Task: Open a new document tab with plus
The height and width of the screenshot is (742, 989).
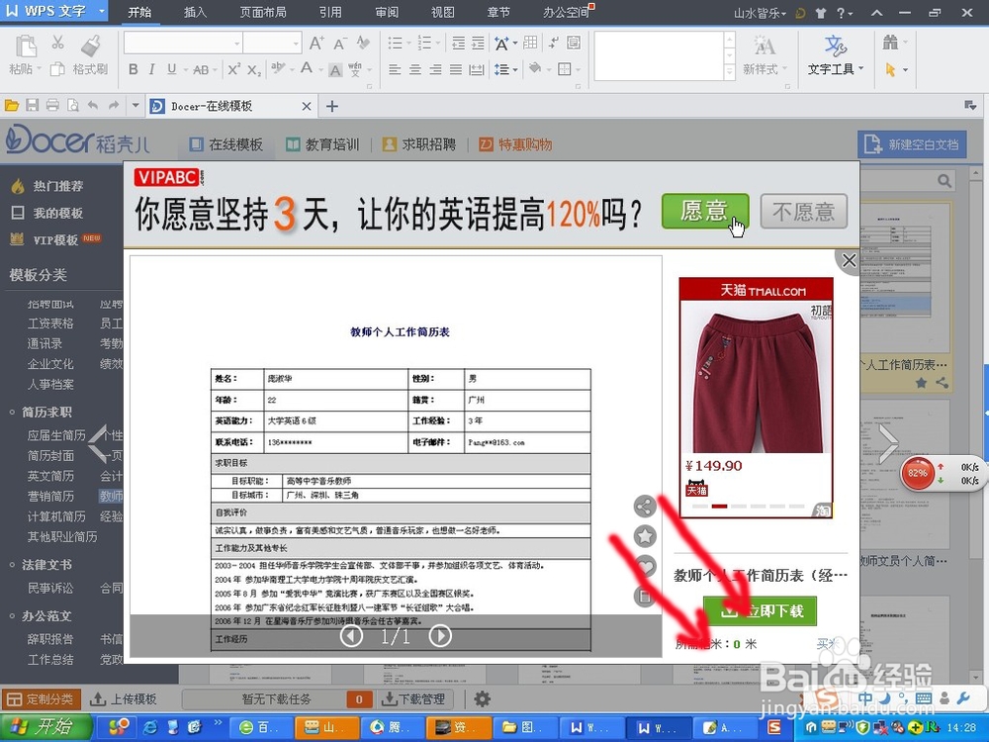Action: coord(332,106)
